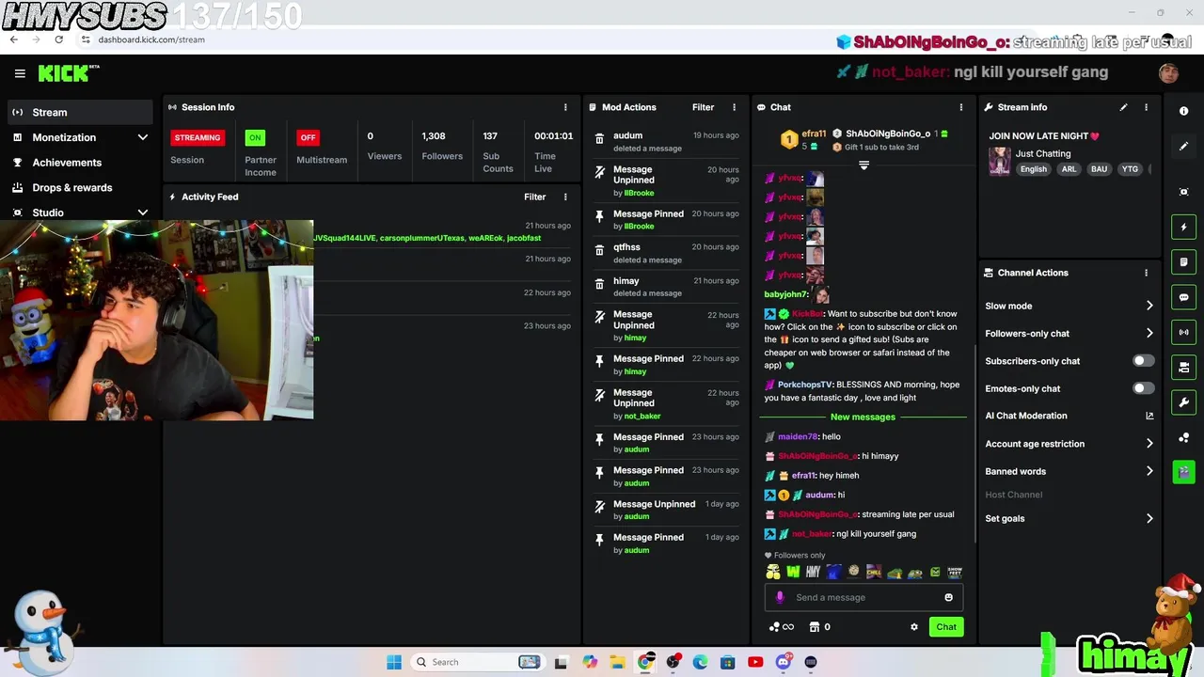Click the Kick logo

pos(68,73)
